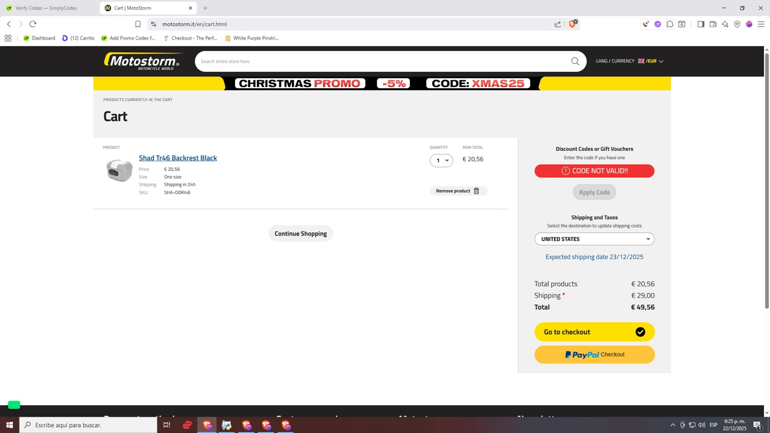
Task: Open the notification center icon
Action: [x=757, y=425]
